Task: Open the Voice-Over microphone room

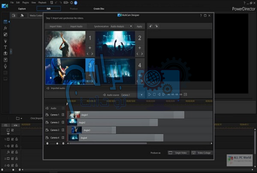Action: pyautogui.click(x=5, y=66)
